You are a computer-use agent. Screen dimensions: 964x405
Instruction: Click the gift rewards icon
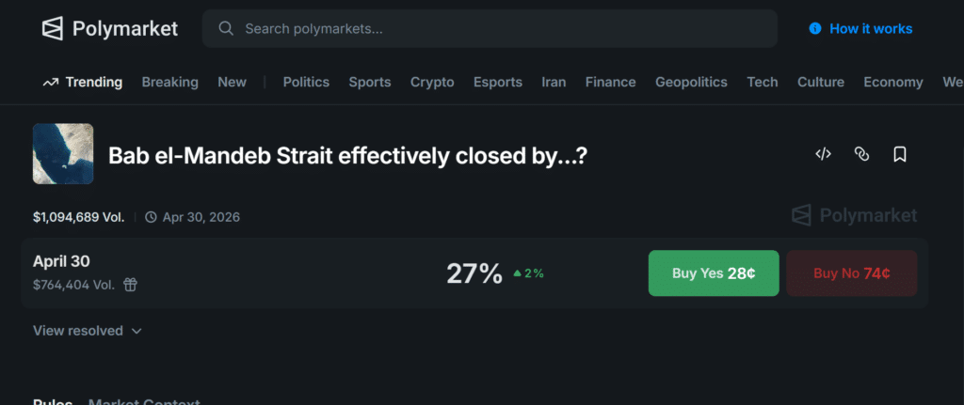tap(131, 285)
